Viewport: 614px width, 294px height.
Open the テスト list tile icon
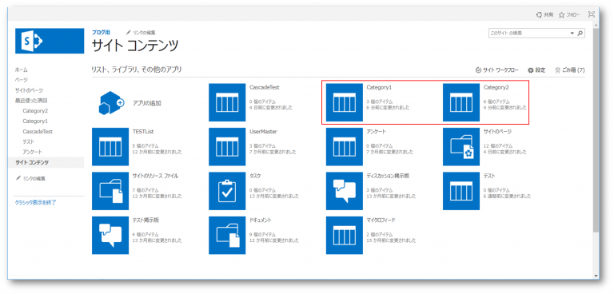(461, 191)
